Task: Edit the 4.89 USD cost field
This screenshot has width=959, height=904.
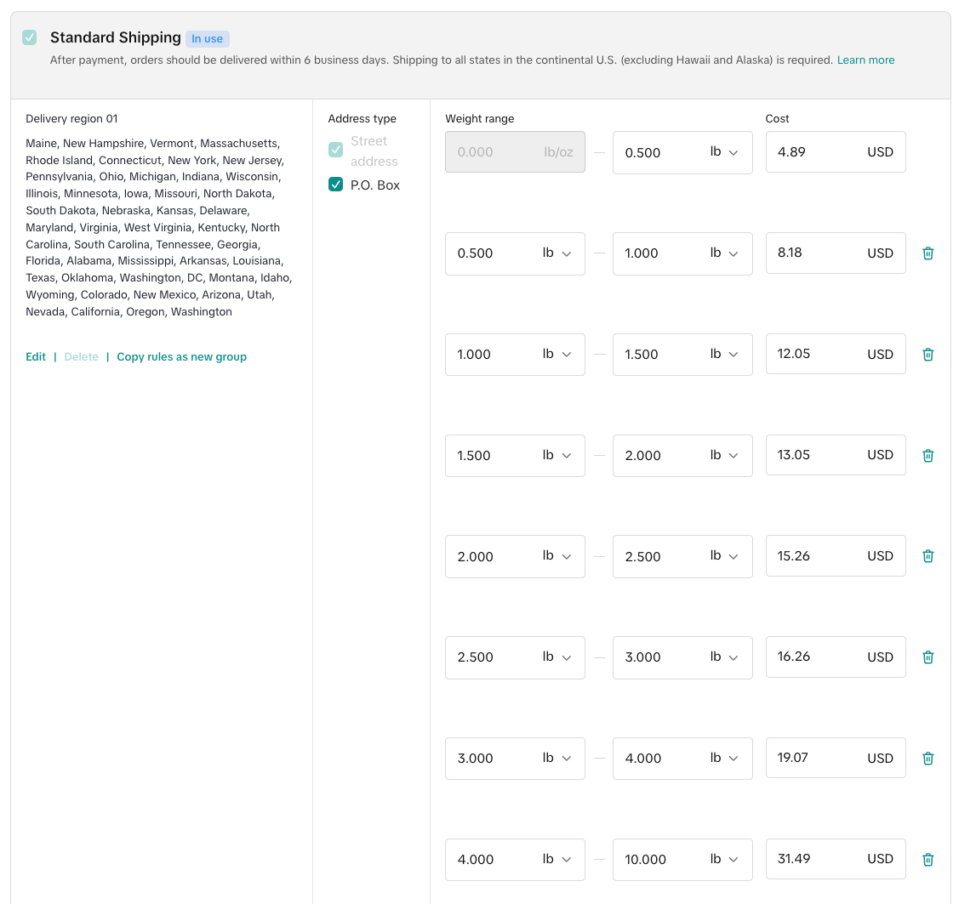Action: click(836, 152)
